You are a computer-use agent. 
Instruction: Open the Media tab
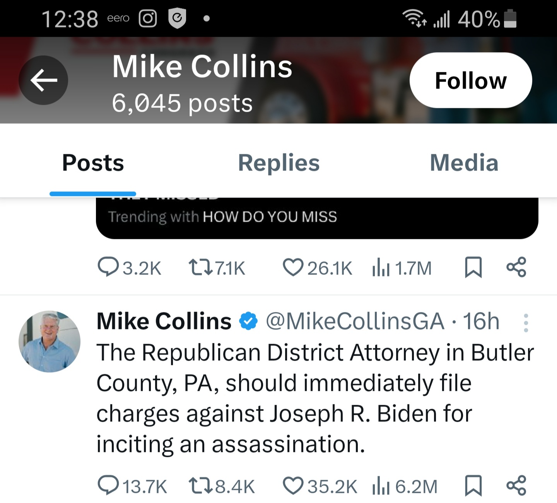pos(464,163)
